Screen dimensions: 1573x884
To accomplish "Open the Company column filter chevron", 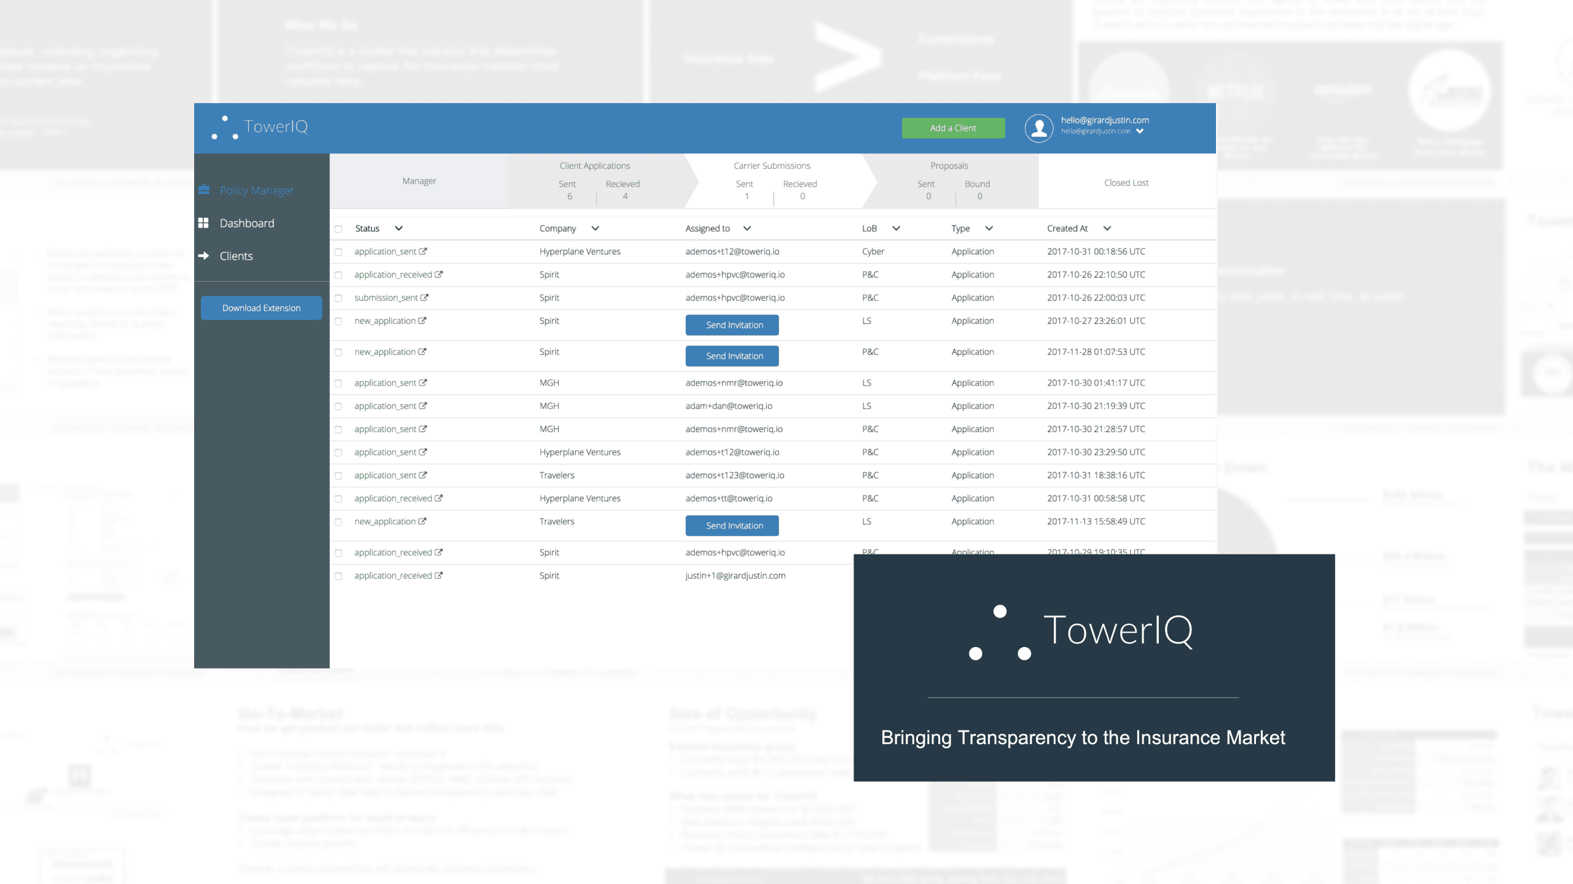I will 595,228.
